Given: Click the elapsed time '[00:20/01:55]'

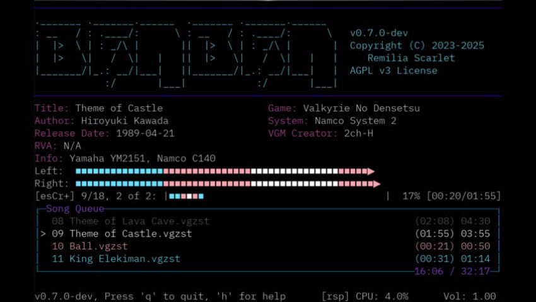Looking at the screenshot, I should coord(463,196).
